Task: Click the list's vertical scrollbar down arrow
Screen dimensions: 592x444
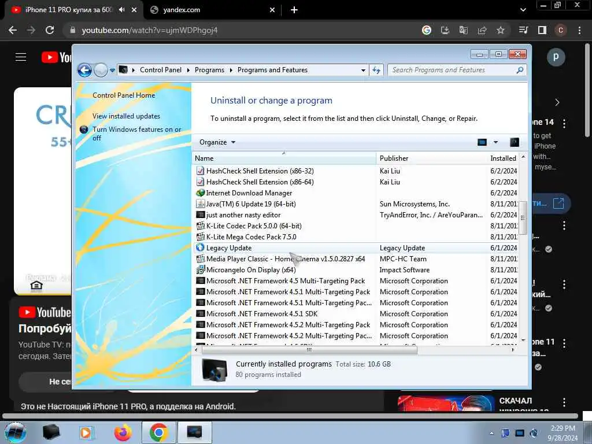Action: click(523, 340)
